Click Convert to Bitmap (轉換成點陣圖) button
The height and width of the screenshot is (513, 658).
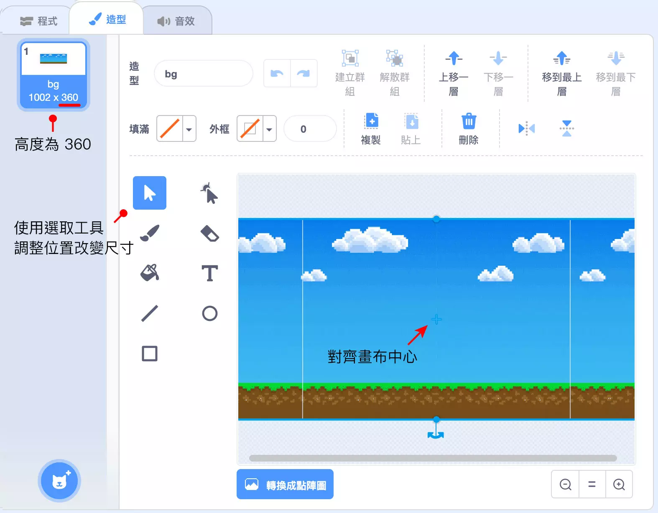click(x=285, y=484)
